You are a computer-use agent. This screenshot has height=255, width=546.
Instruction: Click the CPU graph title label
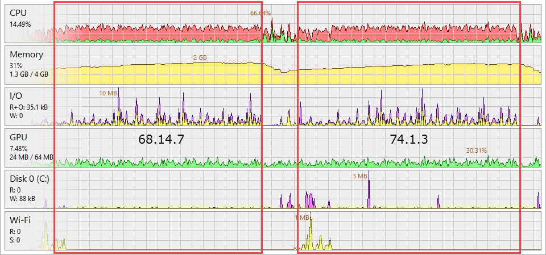(19, 13)
